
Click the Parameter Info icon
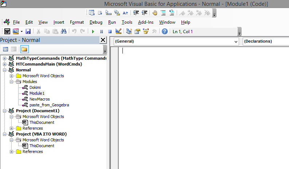[117, 13]
